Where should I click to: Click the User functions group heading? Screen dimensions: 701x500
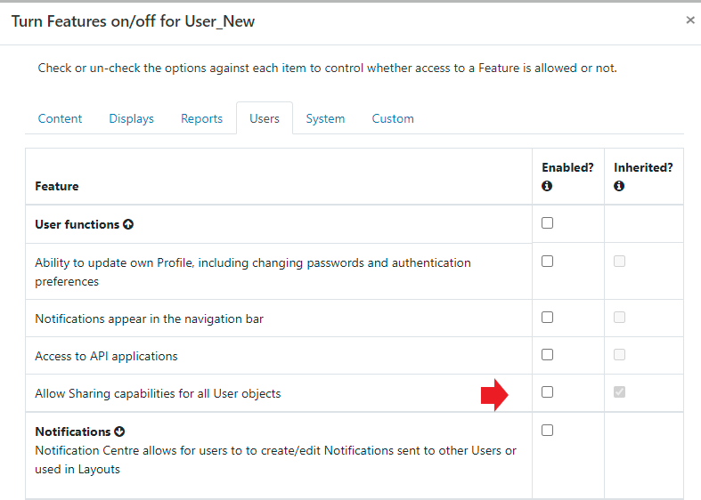pos(77,225)
